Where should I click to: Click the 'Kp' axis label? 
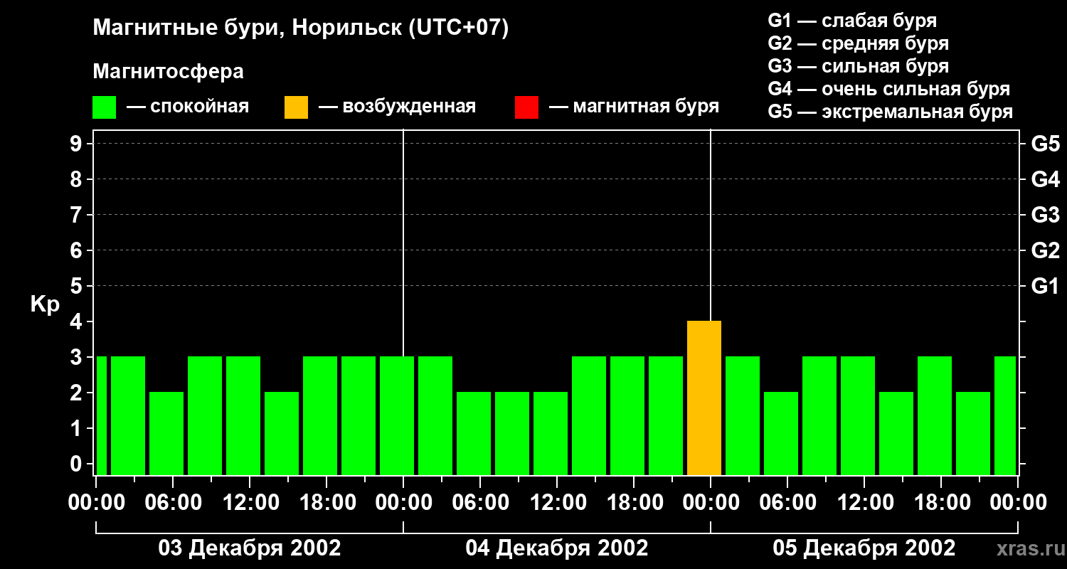click(45, 305)
